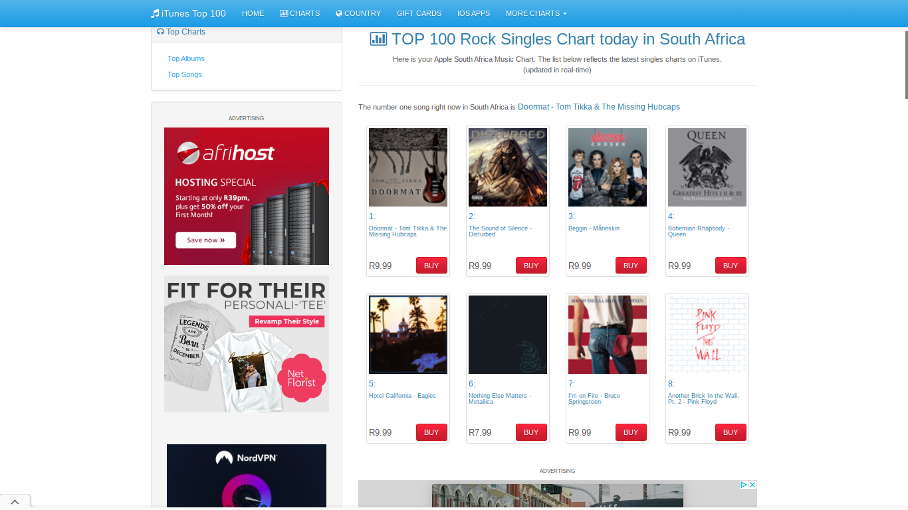
Task: Go to HOME in navigation bar
Action: 253,13
